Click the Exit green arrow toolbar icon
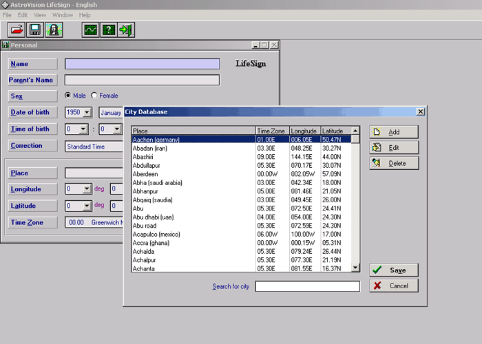This screenshot has width=482, height=344. point(126,30)
